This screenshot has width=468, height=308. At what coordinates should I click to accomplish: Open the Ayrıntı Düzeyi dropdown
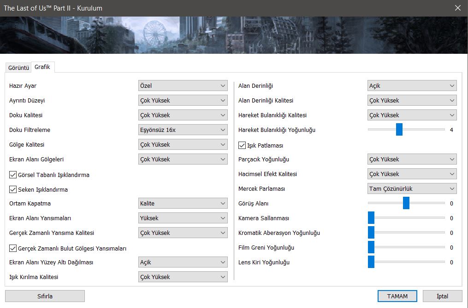(x=183, y=100)
